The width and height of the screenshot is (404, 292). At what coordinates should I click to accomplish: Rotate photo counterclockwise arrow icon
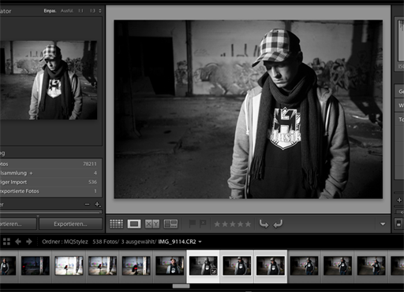click(x=264, y=224)
